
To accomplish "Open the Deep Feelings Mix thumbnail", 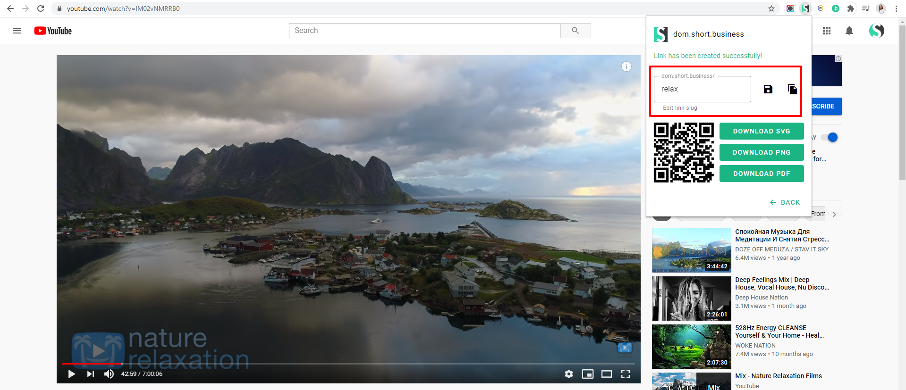I will click(x=692, y=299).
